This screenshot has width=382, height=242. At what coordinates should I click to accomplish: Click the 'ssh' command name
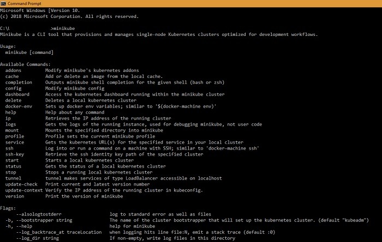click(9, 148)
